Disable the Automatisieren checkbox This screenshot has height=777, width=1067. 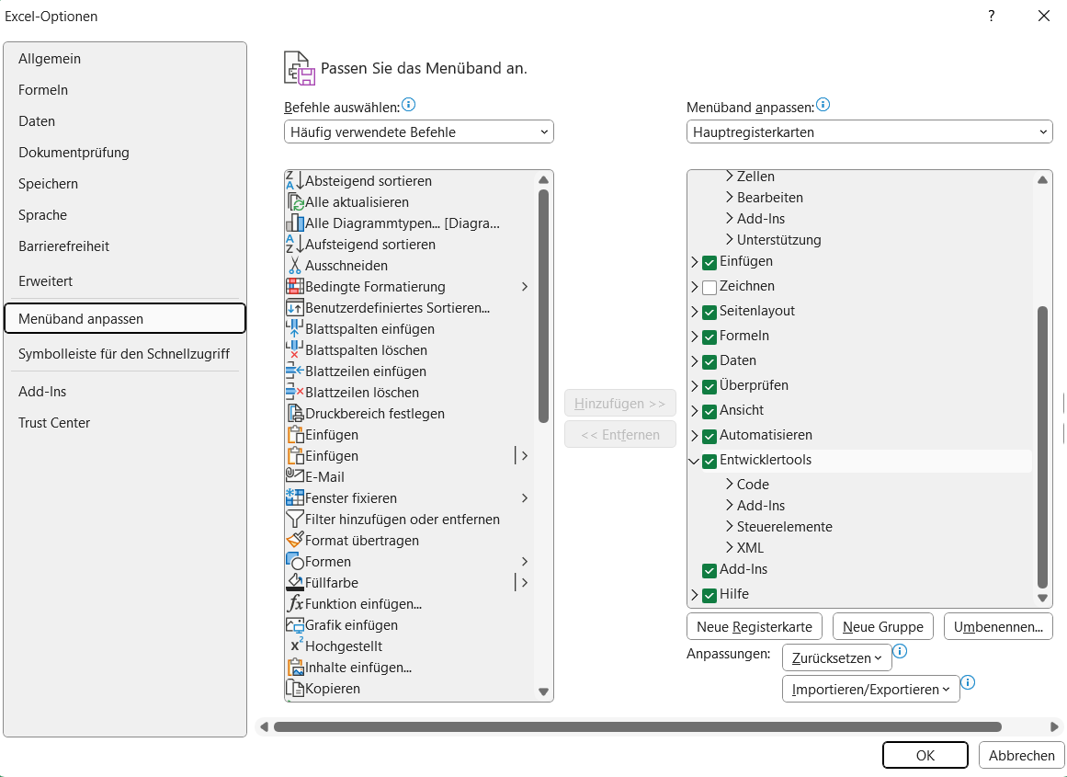(x=709, y=436)
